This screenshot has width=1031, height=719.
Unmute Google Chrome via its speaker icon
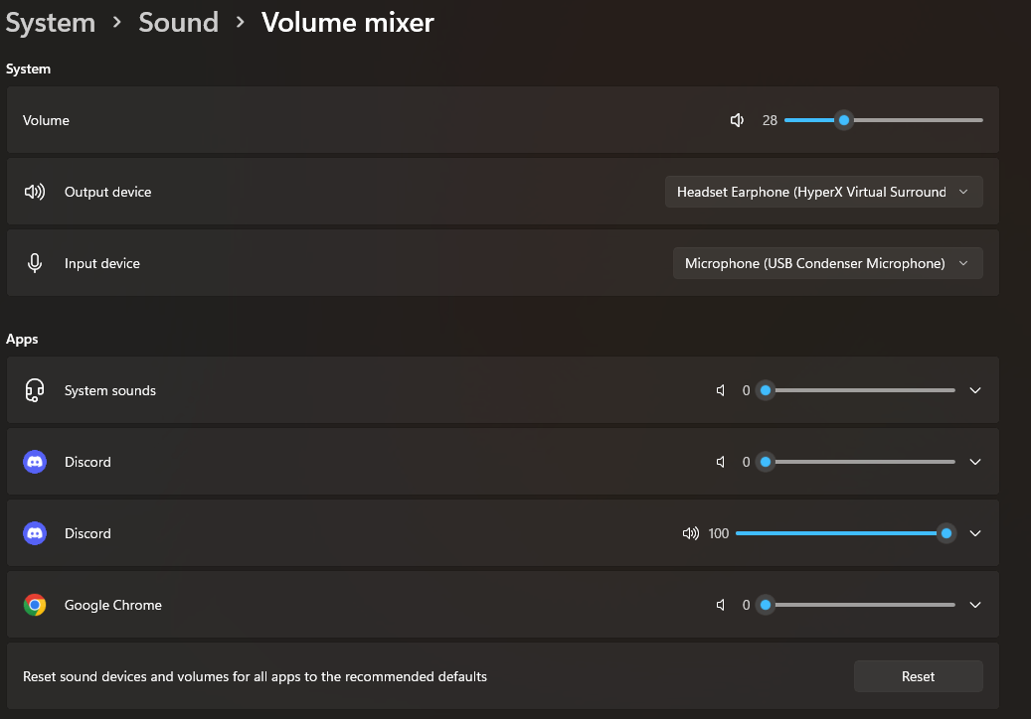(722, 605)
